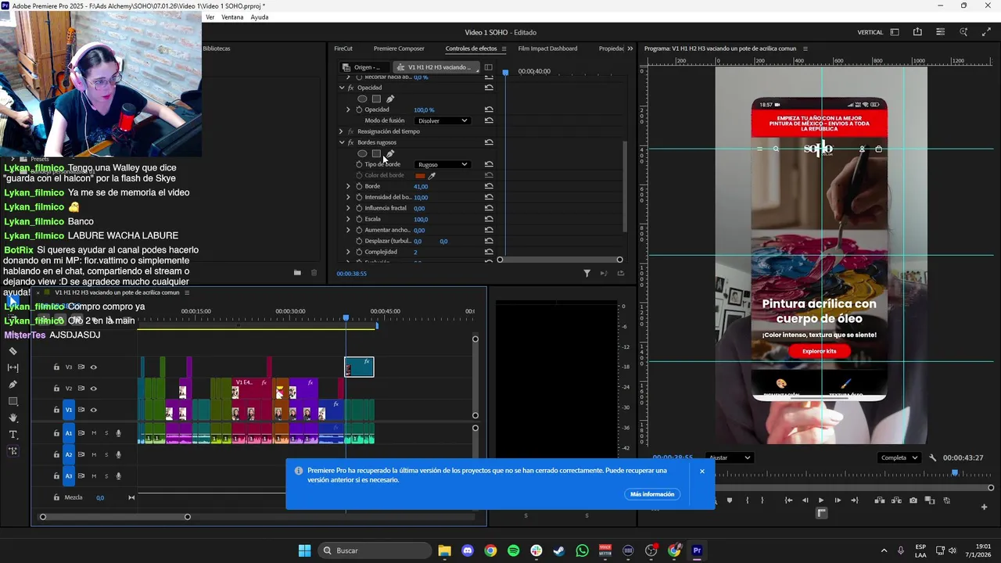1001x563 pixels.
Task: Select the Slip tool in the tools panel
Action: (13, 368)
